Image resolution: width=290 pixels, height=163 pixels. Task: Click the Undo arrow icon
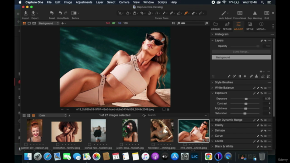point(60,13)
